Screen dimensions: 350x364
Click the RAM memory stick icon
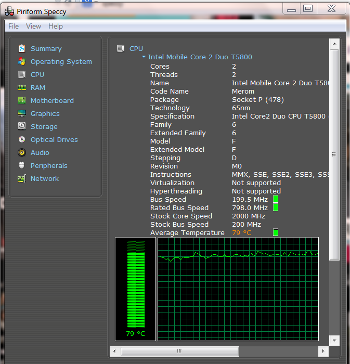click(x=22, y=87)
